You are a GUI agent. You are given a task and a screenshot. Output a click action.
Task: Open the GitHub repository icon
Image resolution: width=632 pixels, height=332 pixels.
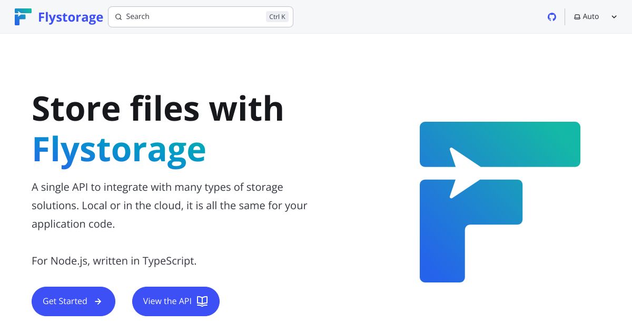(x=552, y=17)
